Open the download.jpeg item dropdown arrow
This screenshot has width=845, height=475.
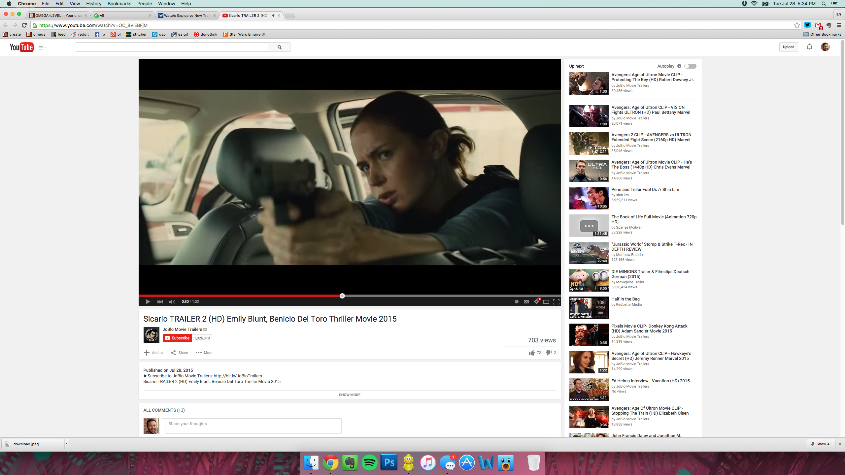pyautogui.click(x=67, y=444)
